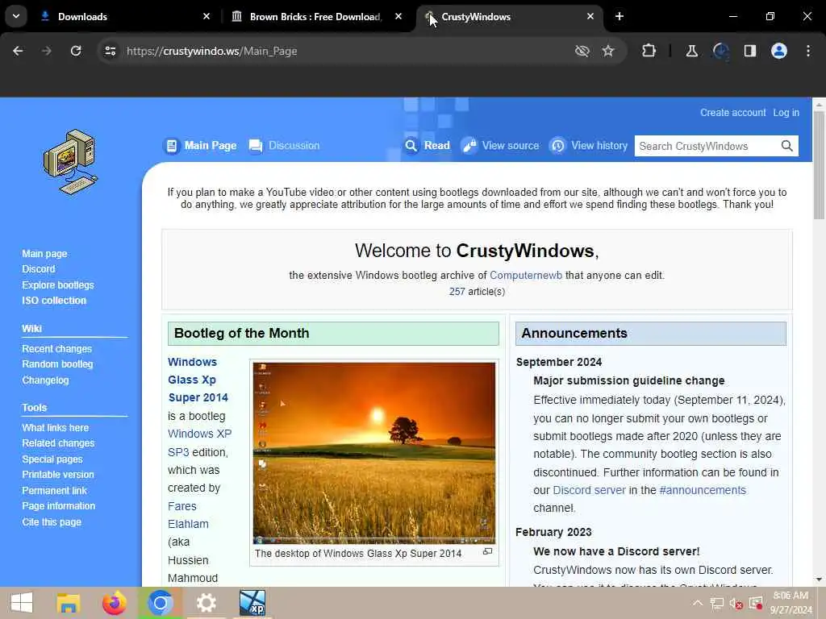The height and width of the screenshot is (619, 826).
Task: Click the download status icon in toolbar
Action: [720, 51]
